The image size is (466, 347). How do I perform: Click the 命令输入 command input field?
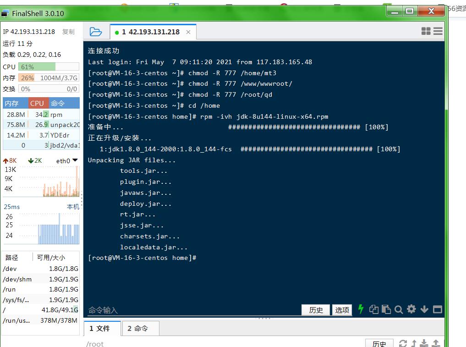click(x=192, y=310)
